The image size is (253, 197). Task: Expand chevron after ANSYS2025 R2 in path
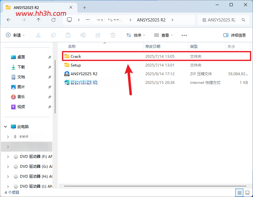tap(172, 20)
